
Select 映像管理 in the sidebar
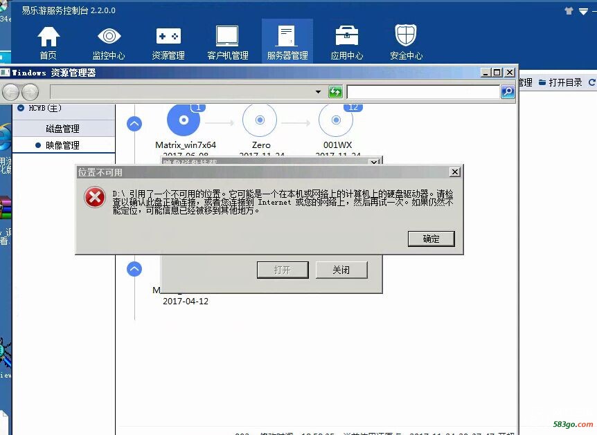63,145
